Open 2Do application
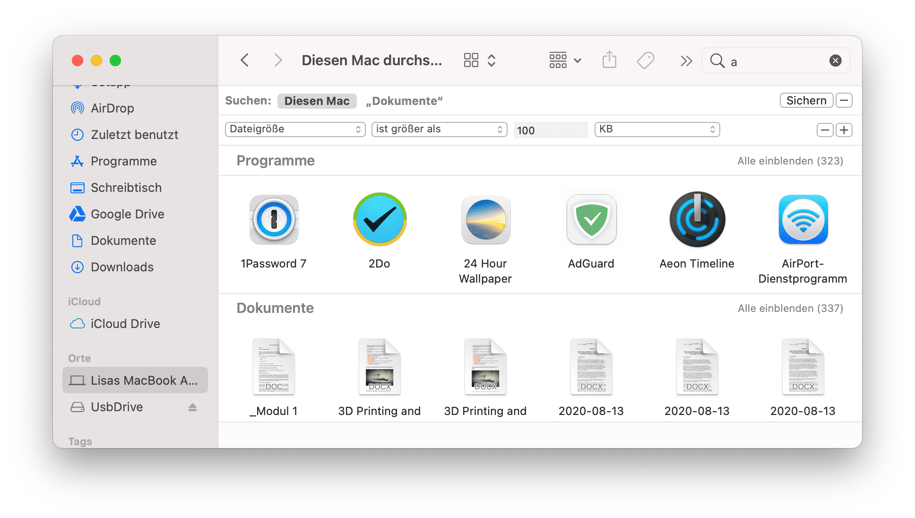This screenshot has width=915, height=518. (378, 220)
